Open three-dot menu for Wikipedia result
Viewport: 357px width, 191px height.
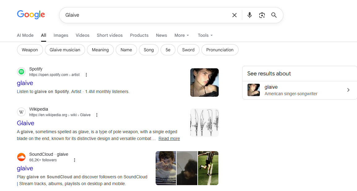(x=97, y=115)
